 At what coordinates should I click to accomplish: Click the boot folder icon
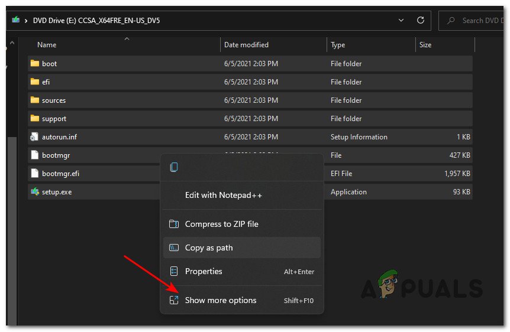click(x=34, y=64)
